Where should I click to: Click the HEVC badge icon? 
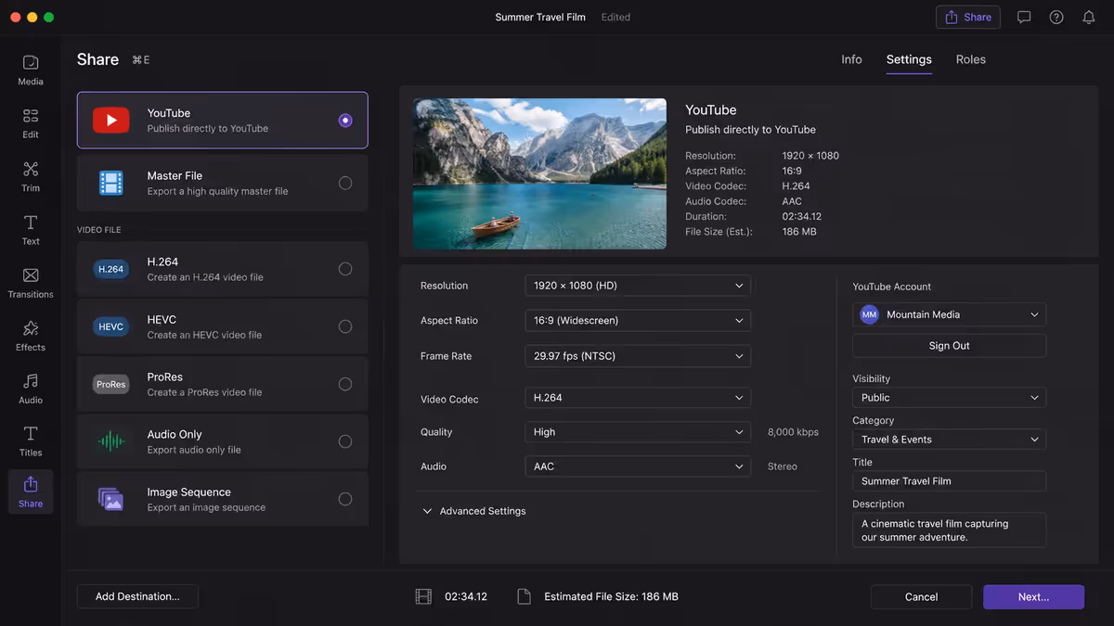110,326
